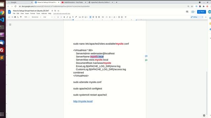Image resolution: width=211 pixels, height=118 pixels.
Task: Click the add comment margin icon
Action: pos(146,56)
